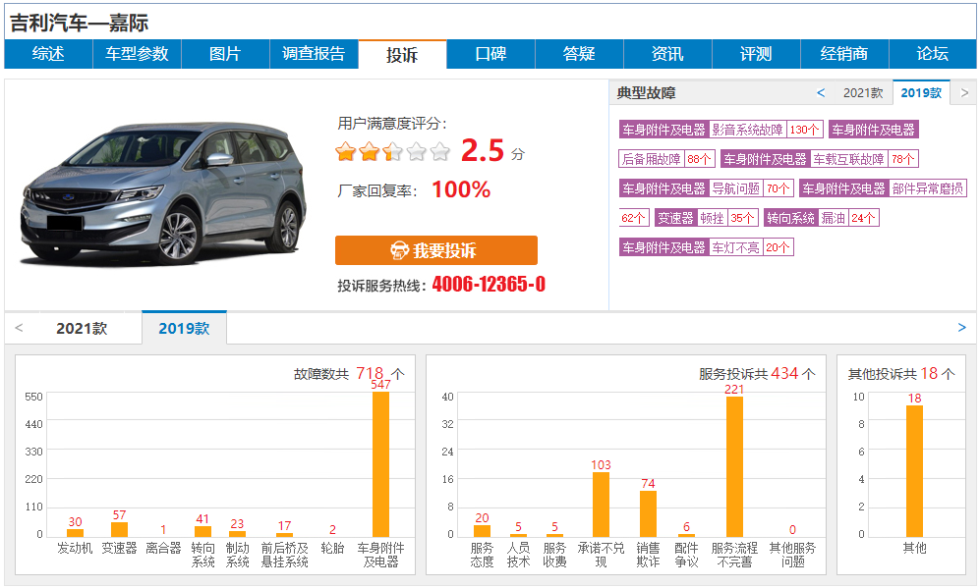Click the left arrow in 典型故障 header

pyautogui.click(x=821, y=93)
